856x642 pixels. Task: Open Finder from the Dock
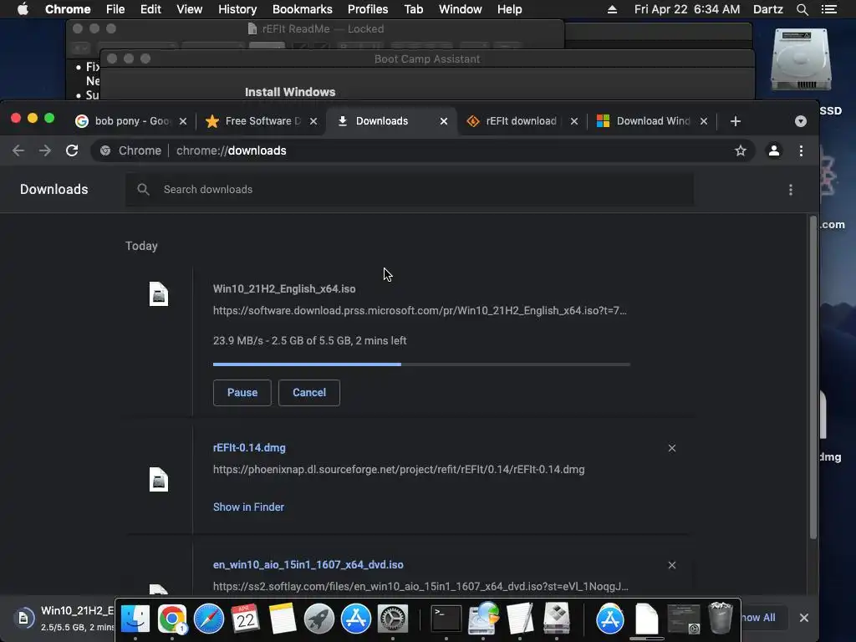(135, 619)
